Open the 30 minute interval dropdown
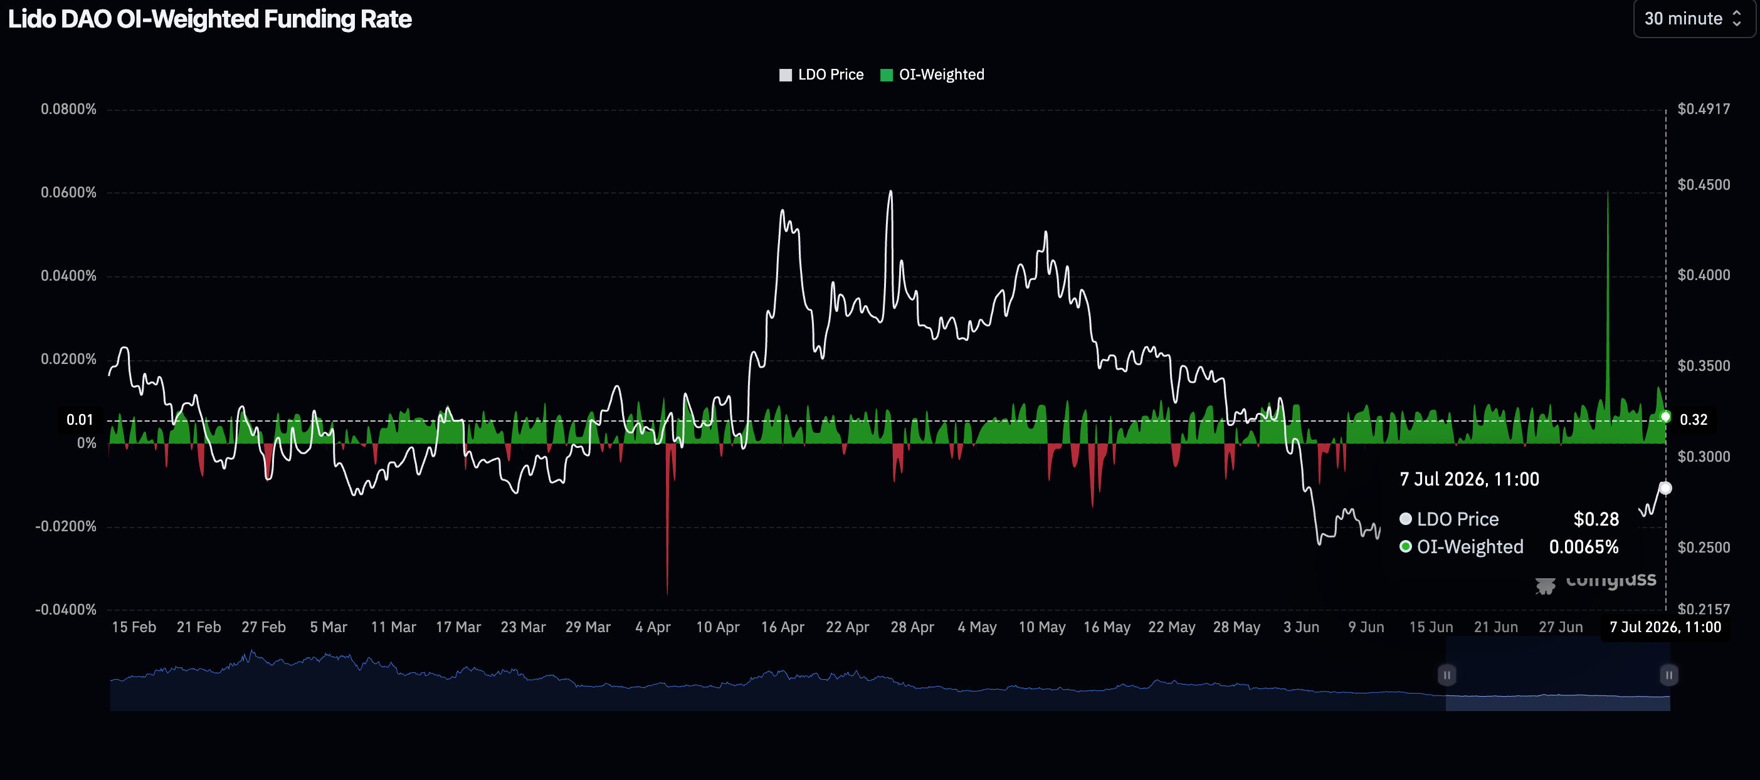This screenshot has height=780, width=1760. 1692,18
